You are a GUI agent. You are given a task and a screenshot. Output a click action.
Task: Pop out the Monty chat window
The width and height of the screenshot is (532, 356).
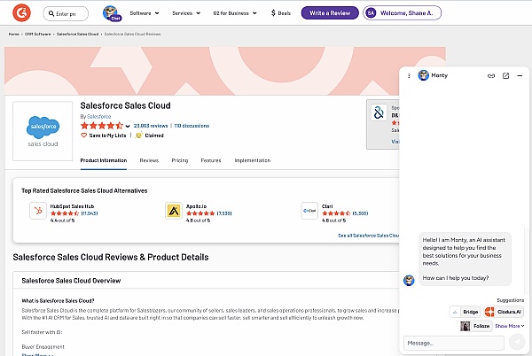click(505, 75)
